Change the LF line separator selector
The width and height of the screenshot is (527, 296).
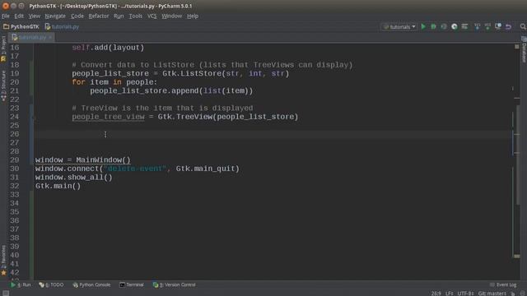click(450, 294)
